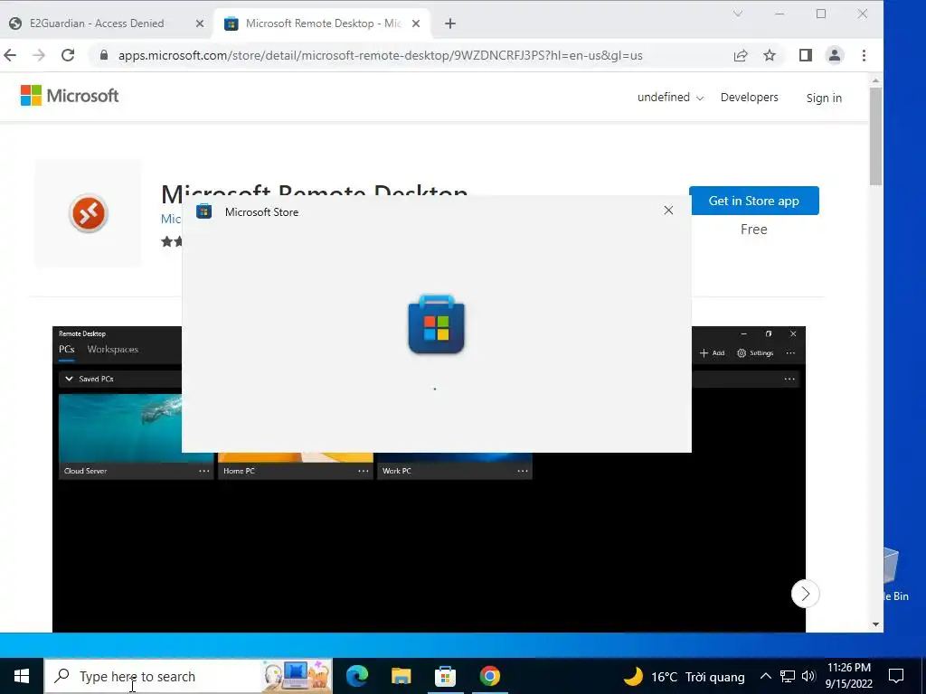Share this page icon

click(741, 55)
